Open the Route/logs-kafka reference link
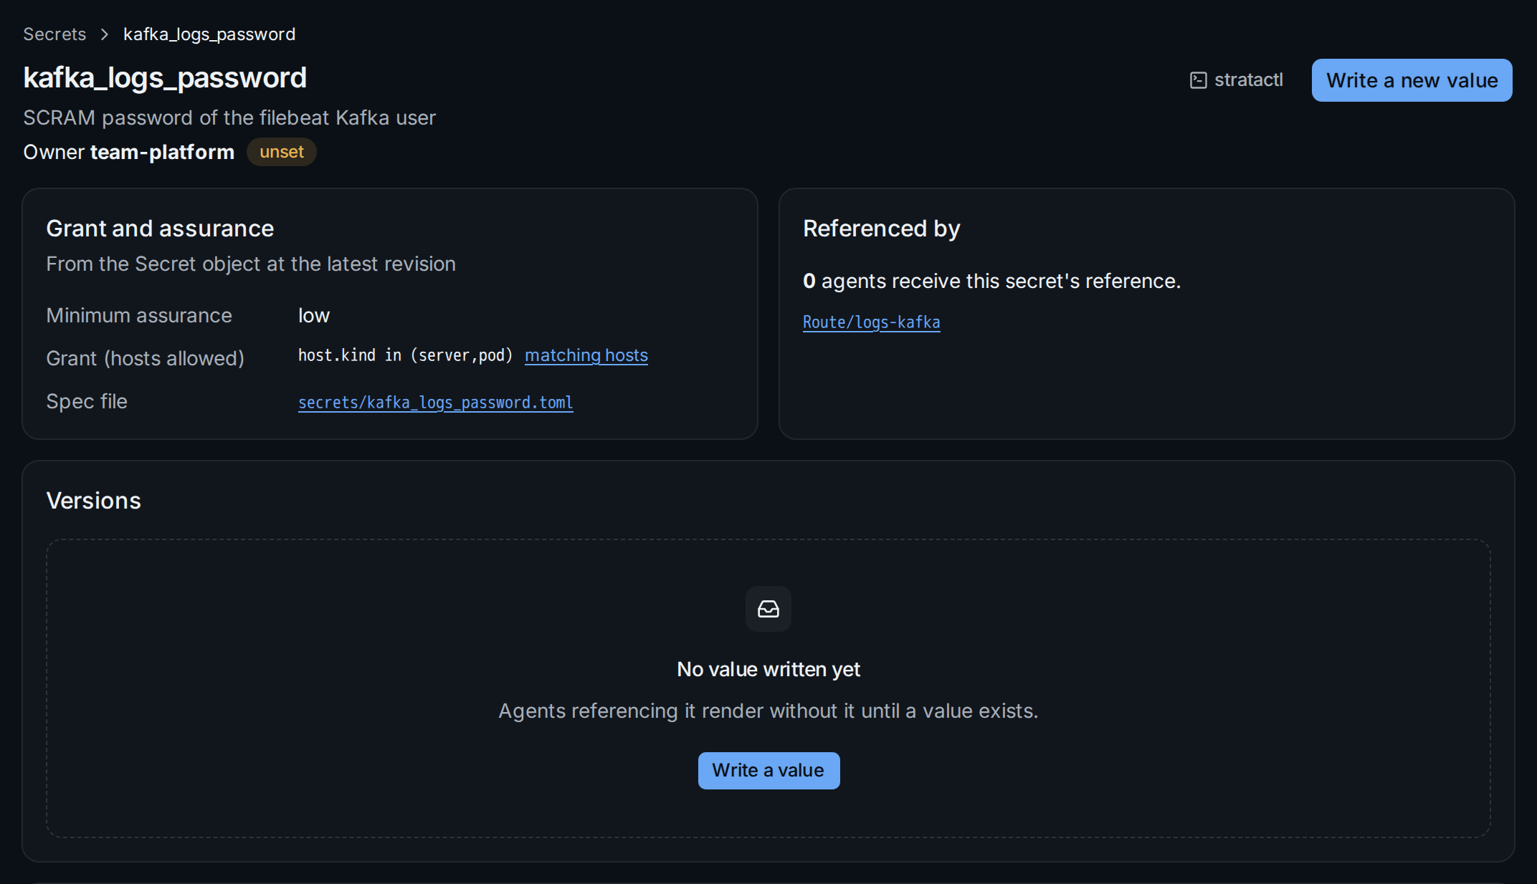1537x884 pixels. click(x=871, y=322)
